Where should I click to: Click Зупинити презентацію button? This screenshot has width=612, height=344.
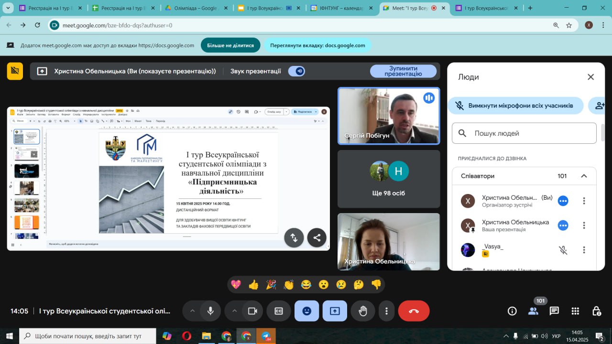tap(403, 71)
